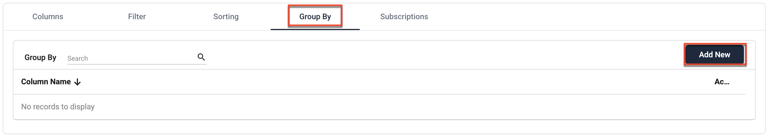The image size is (769, 138).
Task: Click the underline of the search box
Action: point(137,64)
